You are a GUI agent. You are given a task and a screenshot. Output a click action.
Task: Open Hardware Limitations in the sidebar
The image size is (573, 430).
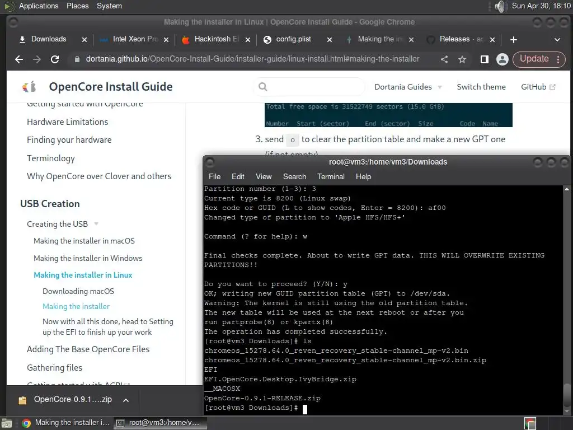click(68, 121)
